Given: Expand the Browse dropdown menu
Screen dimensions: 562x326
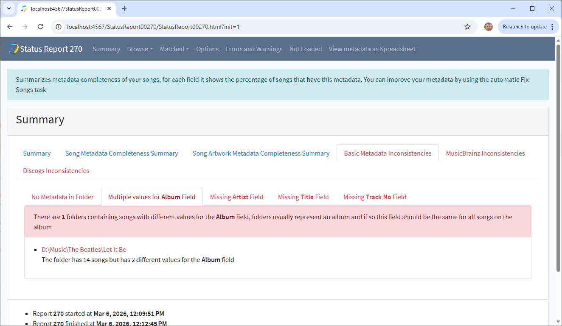Looking at the screenshot, I should tap(140, 49).
